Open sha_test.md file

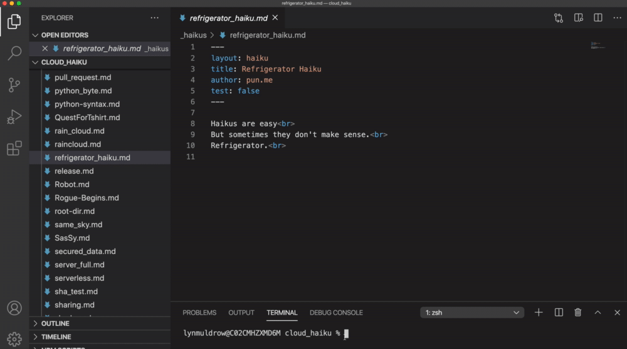[100, 291]
